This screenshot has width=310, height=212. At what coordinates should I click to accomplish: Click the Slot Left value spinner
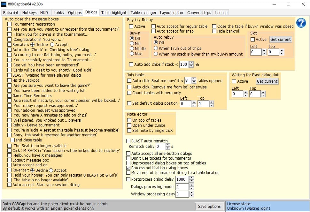264,52
